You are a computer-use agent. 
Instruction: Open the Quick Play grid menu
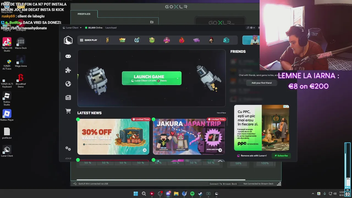(x=89, y=40)
